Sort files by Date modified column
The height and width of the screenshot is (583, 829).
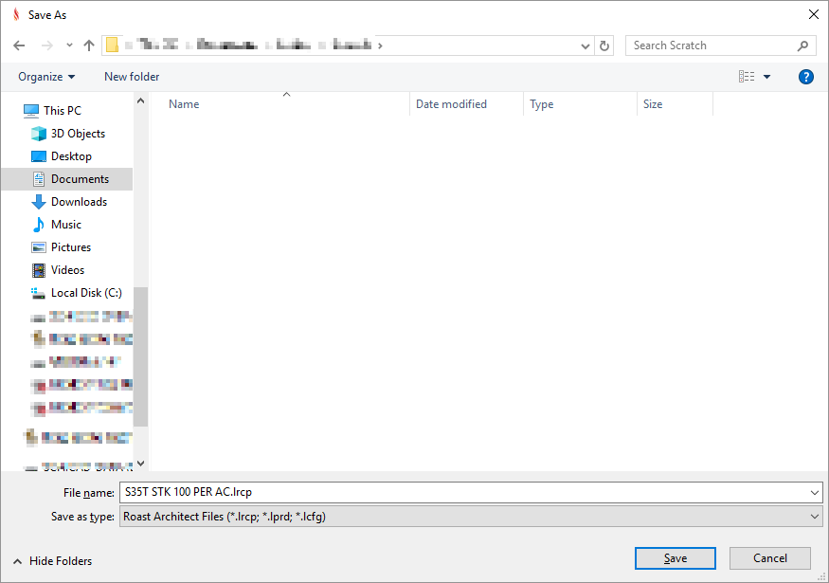tap(451, 104)
